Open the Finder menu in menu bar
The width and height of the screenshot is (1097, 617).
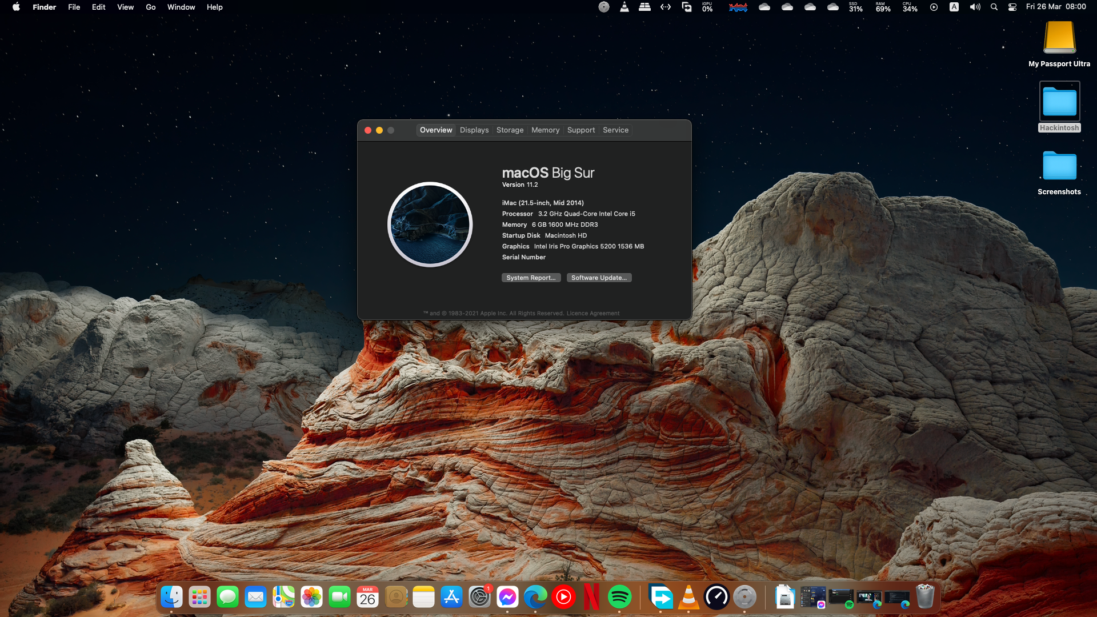point(44,7)
